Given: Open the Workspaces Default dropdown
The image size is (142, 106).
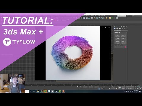Looking at the screenshot, I should click(134, 16).
